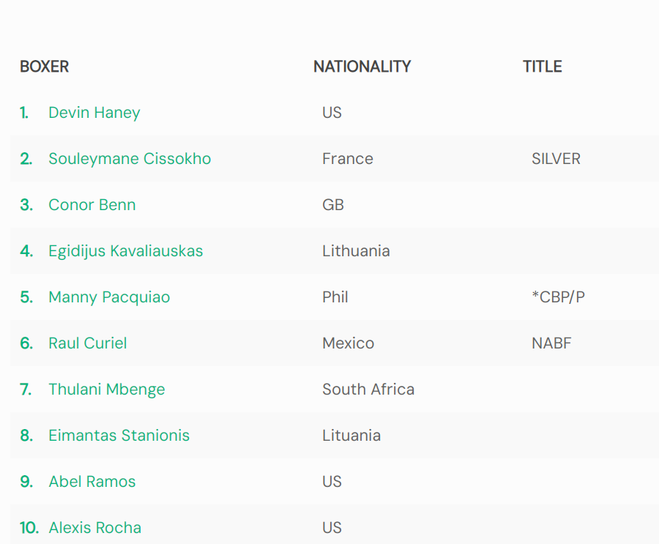This screenshot has width=659, height=544.
Task: Open Abel Ramos's profile
Action: tap(92, 481)
